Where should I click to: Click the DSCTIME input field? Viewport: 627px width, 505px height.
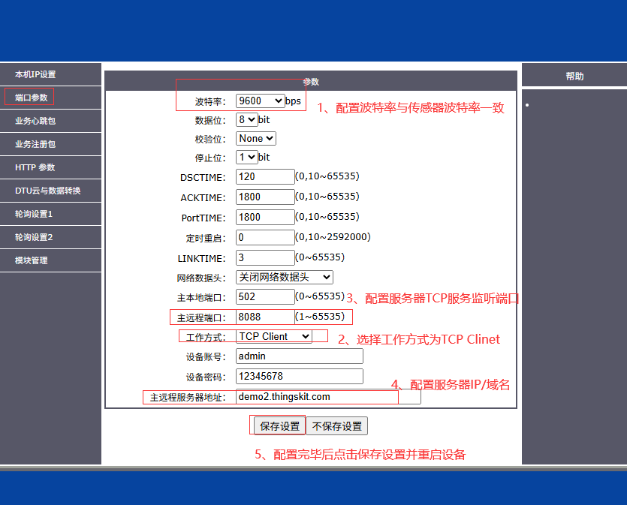click(x=264, y=177)
